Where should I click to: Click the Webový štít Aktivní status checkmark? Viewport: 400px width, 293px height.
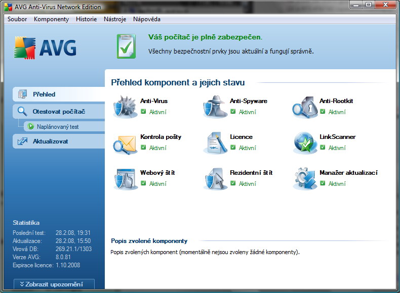tap(143, 183)
